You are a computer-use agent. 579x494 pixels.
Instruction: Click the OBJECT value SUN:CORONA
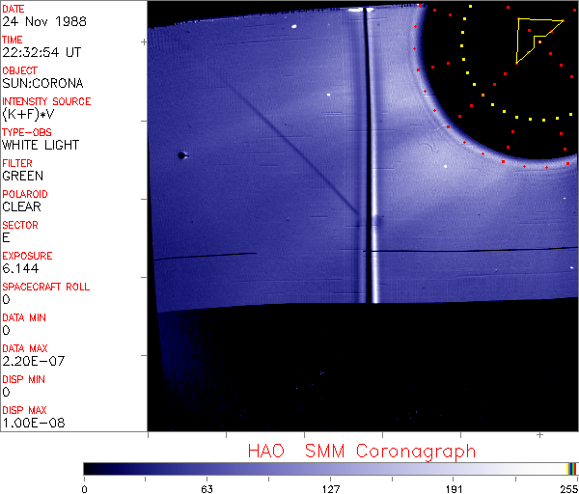[42, 83]
